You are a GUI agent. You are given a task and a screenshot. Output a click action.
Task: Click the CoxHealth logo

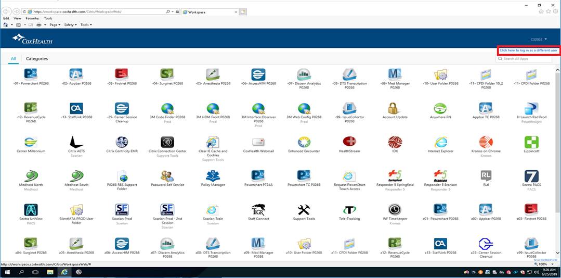click(30, 39)
